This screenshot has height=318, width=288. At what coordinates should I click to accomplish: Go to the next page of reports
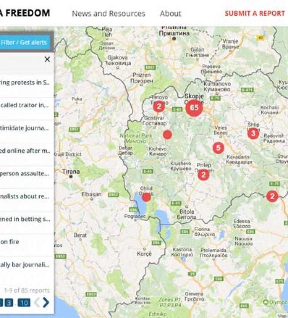pos(46,303)
